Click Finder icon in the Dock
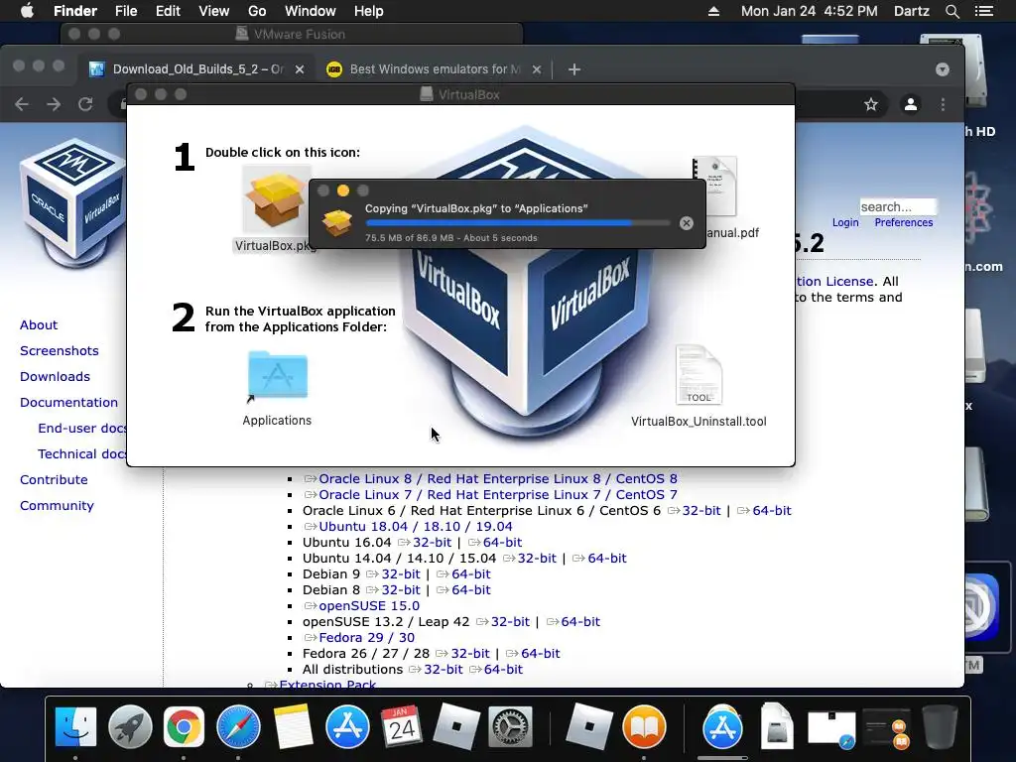 (x=75, y=726)
